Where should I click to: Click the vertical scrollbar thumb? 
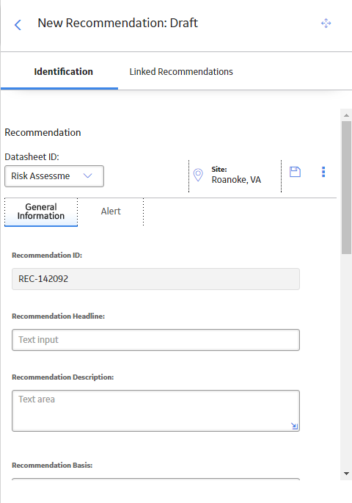pyautogui.click(x=346, y=188)
